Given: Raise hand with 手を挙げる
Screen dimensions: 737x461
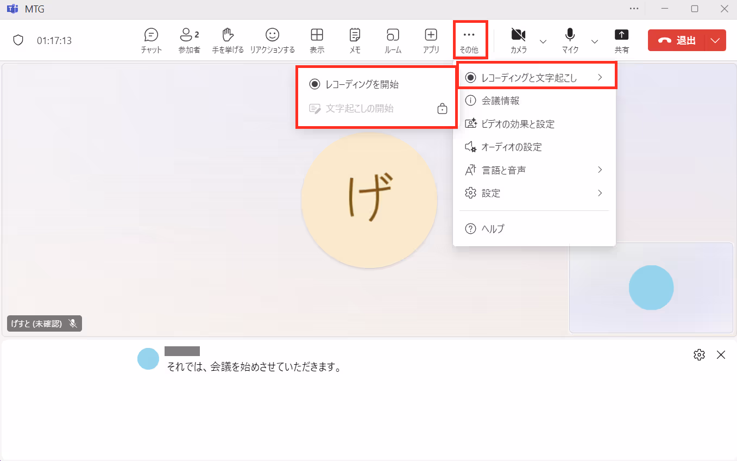Looking at the screenshot, I should (228, 41).
